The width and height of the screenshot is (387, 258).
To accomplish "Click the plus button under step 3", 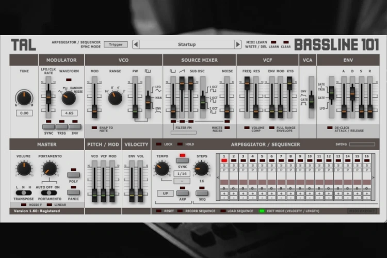I will 243,193.
